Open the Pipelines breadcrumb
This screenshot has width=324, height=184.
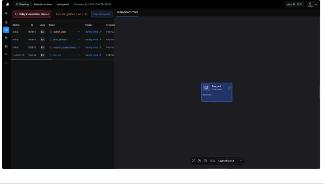[22, 4]
